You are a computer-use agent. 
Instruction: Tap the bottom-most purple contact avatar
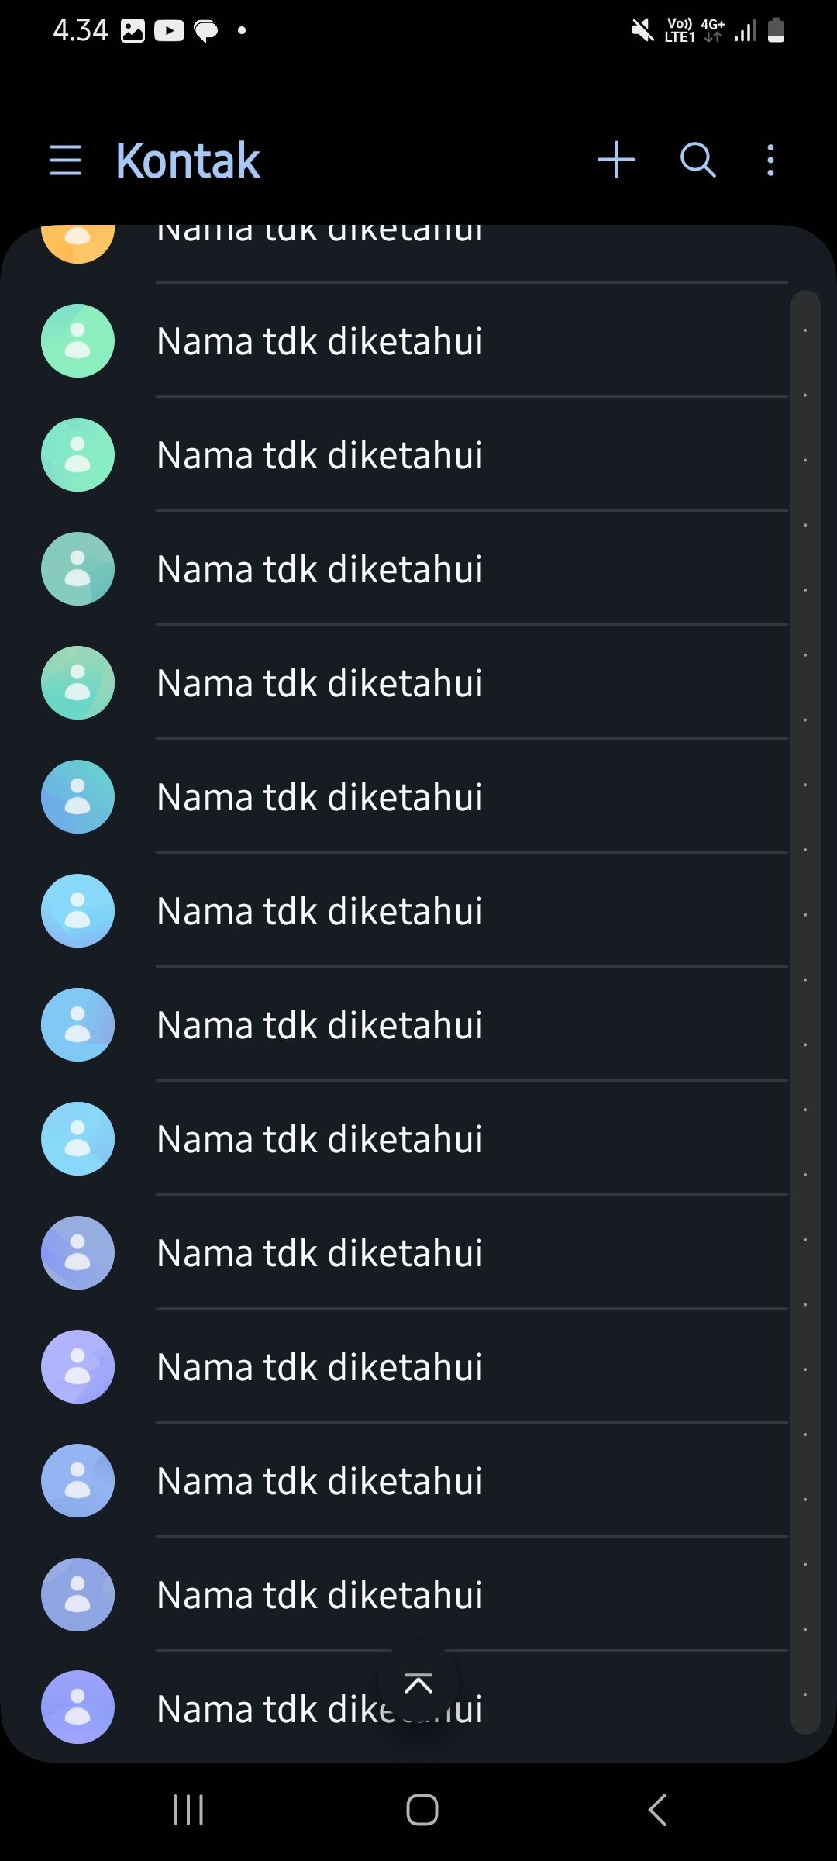coord(77,1707)
